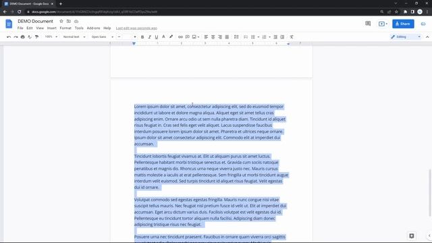
Task: Click the Numbered list icon
Action: pyautogui.click(x=264, y=37)
